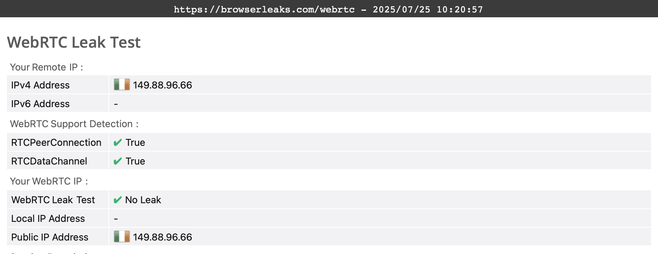Click the Public IP Address label
The height and width of the screenshot is (254, 658).
tap(50, 237)
